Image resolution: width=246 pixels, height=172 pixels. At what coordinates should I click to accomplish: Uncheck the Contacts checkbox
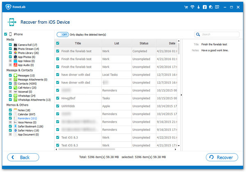point(10,83)
